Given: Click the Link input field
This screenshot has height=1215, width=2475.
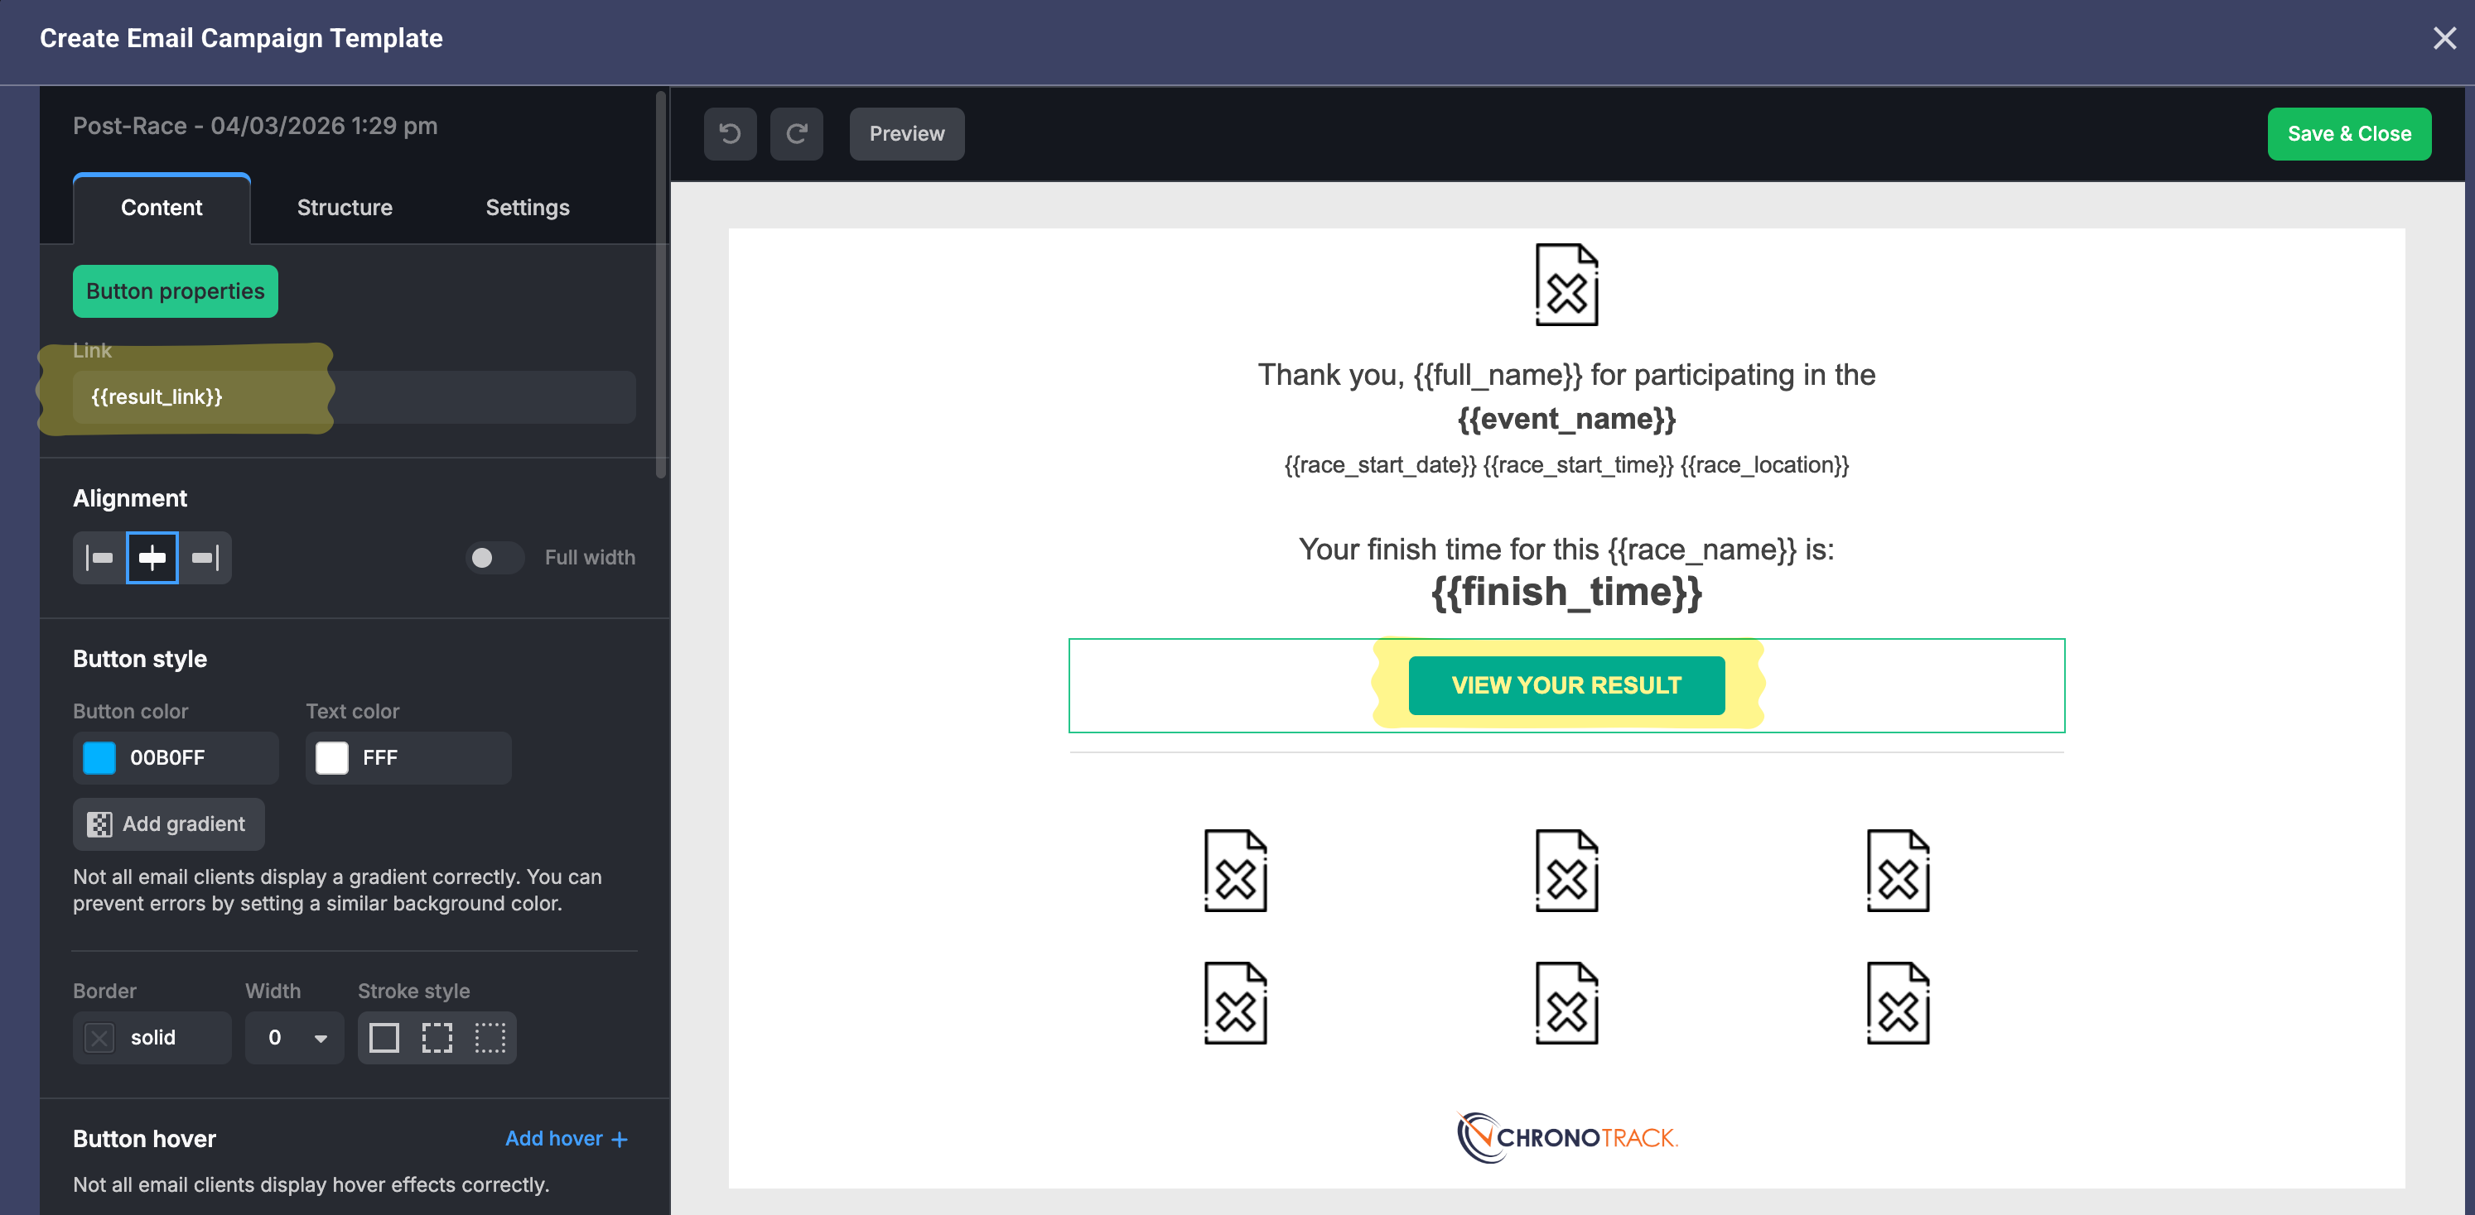Looking at the screenshot, I should click(x=354, y=396).
